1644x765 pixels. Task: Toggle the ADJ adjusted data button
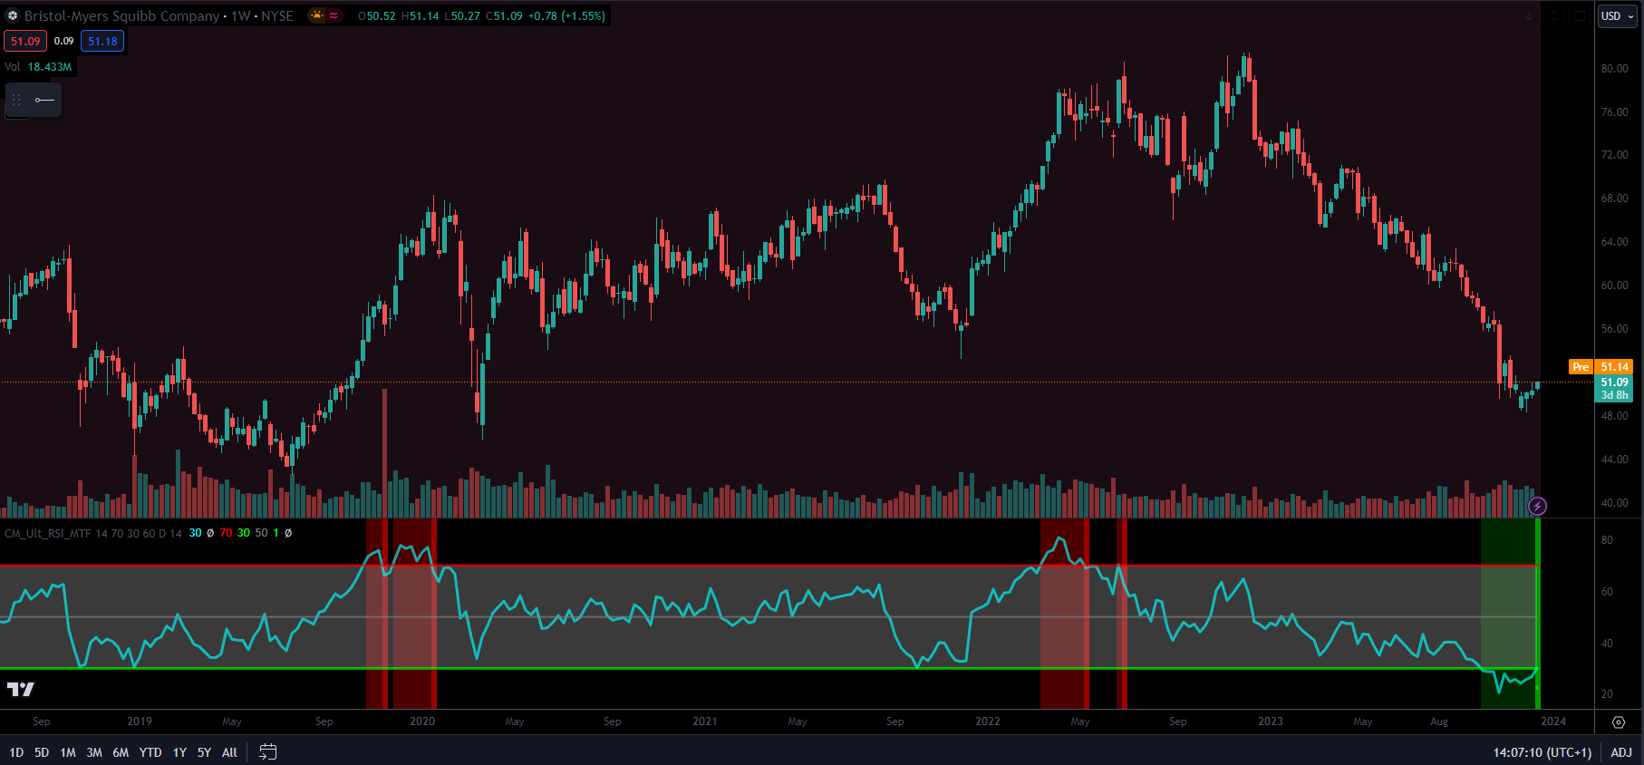(1620, 752)
